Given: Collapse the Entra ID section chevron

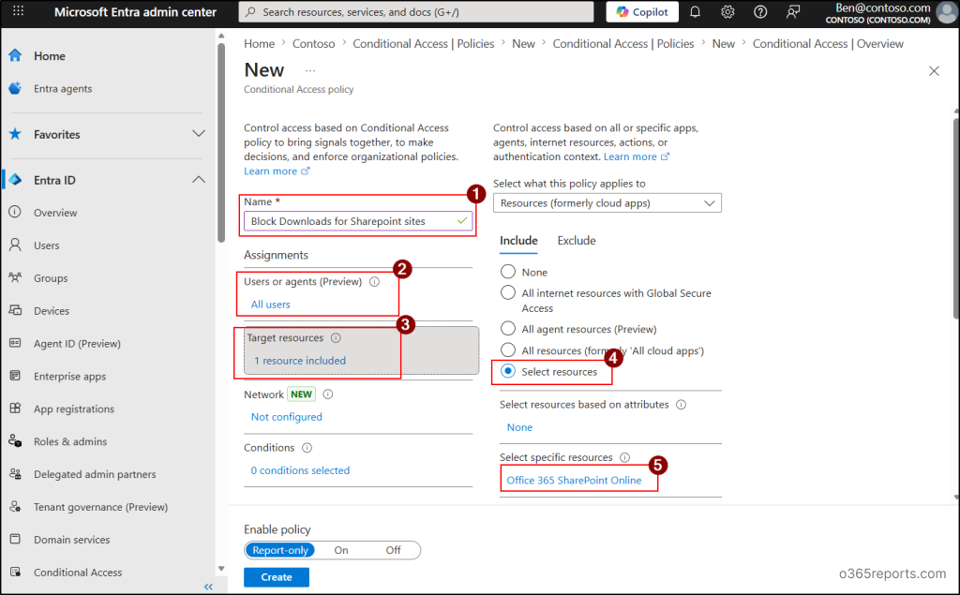Looking at the screenshot, I should 199,179.
